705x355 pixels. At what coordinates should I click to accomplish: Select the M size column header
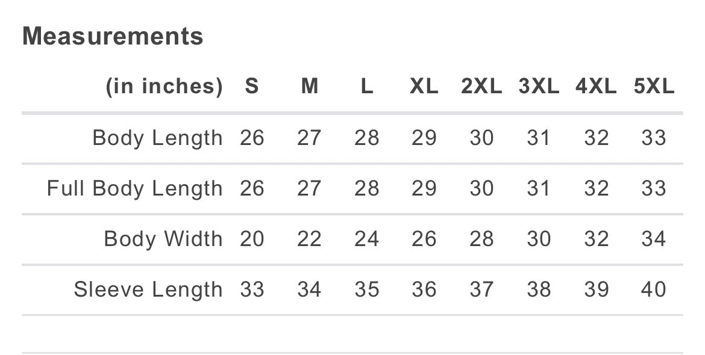(x=309, y=87)
